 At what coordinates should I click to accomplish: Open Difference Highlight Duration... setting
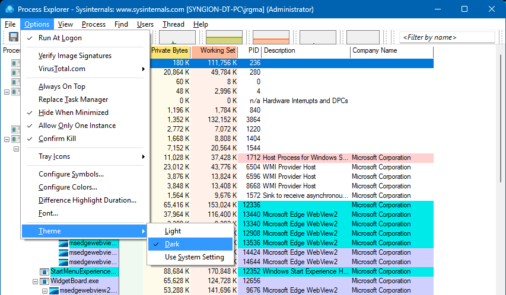(85, 200)
